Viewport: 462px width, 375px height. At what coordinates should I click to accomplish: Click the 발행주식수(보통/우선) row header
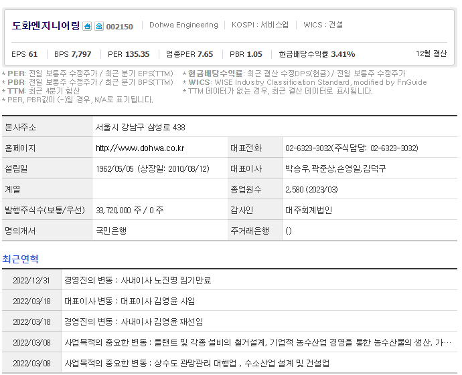pyautogui.click(x=47, y=210)
